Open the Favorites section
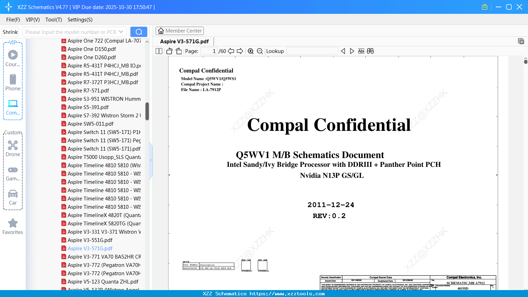Viewport: 528px width, 297px height. point(13,226)
